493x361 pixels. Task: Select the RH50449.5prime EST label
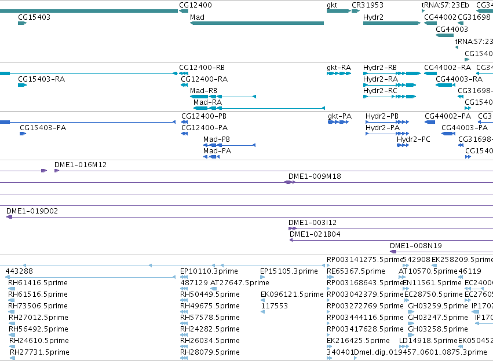[x=210, y=294]
